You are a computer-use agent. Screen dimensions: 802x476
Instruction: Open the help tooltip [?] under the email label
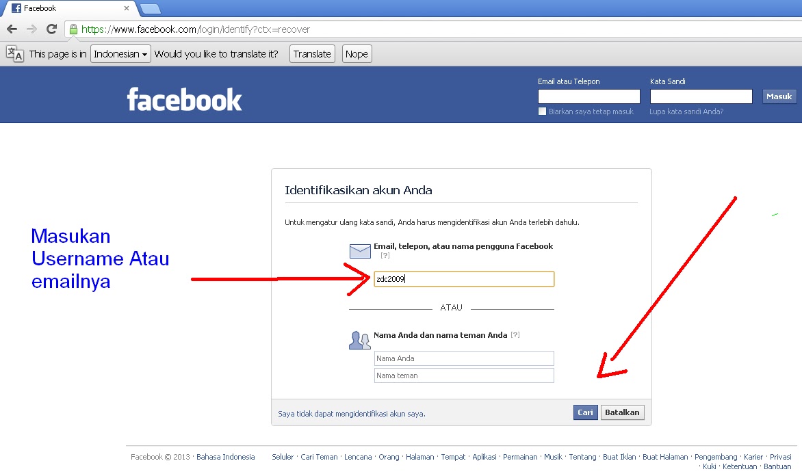(385, 255)
